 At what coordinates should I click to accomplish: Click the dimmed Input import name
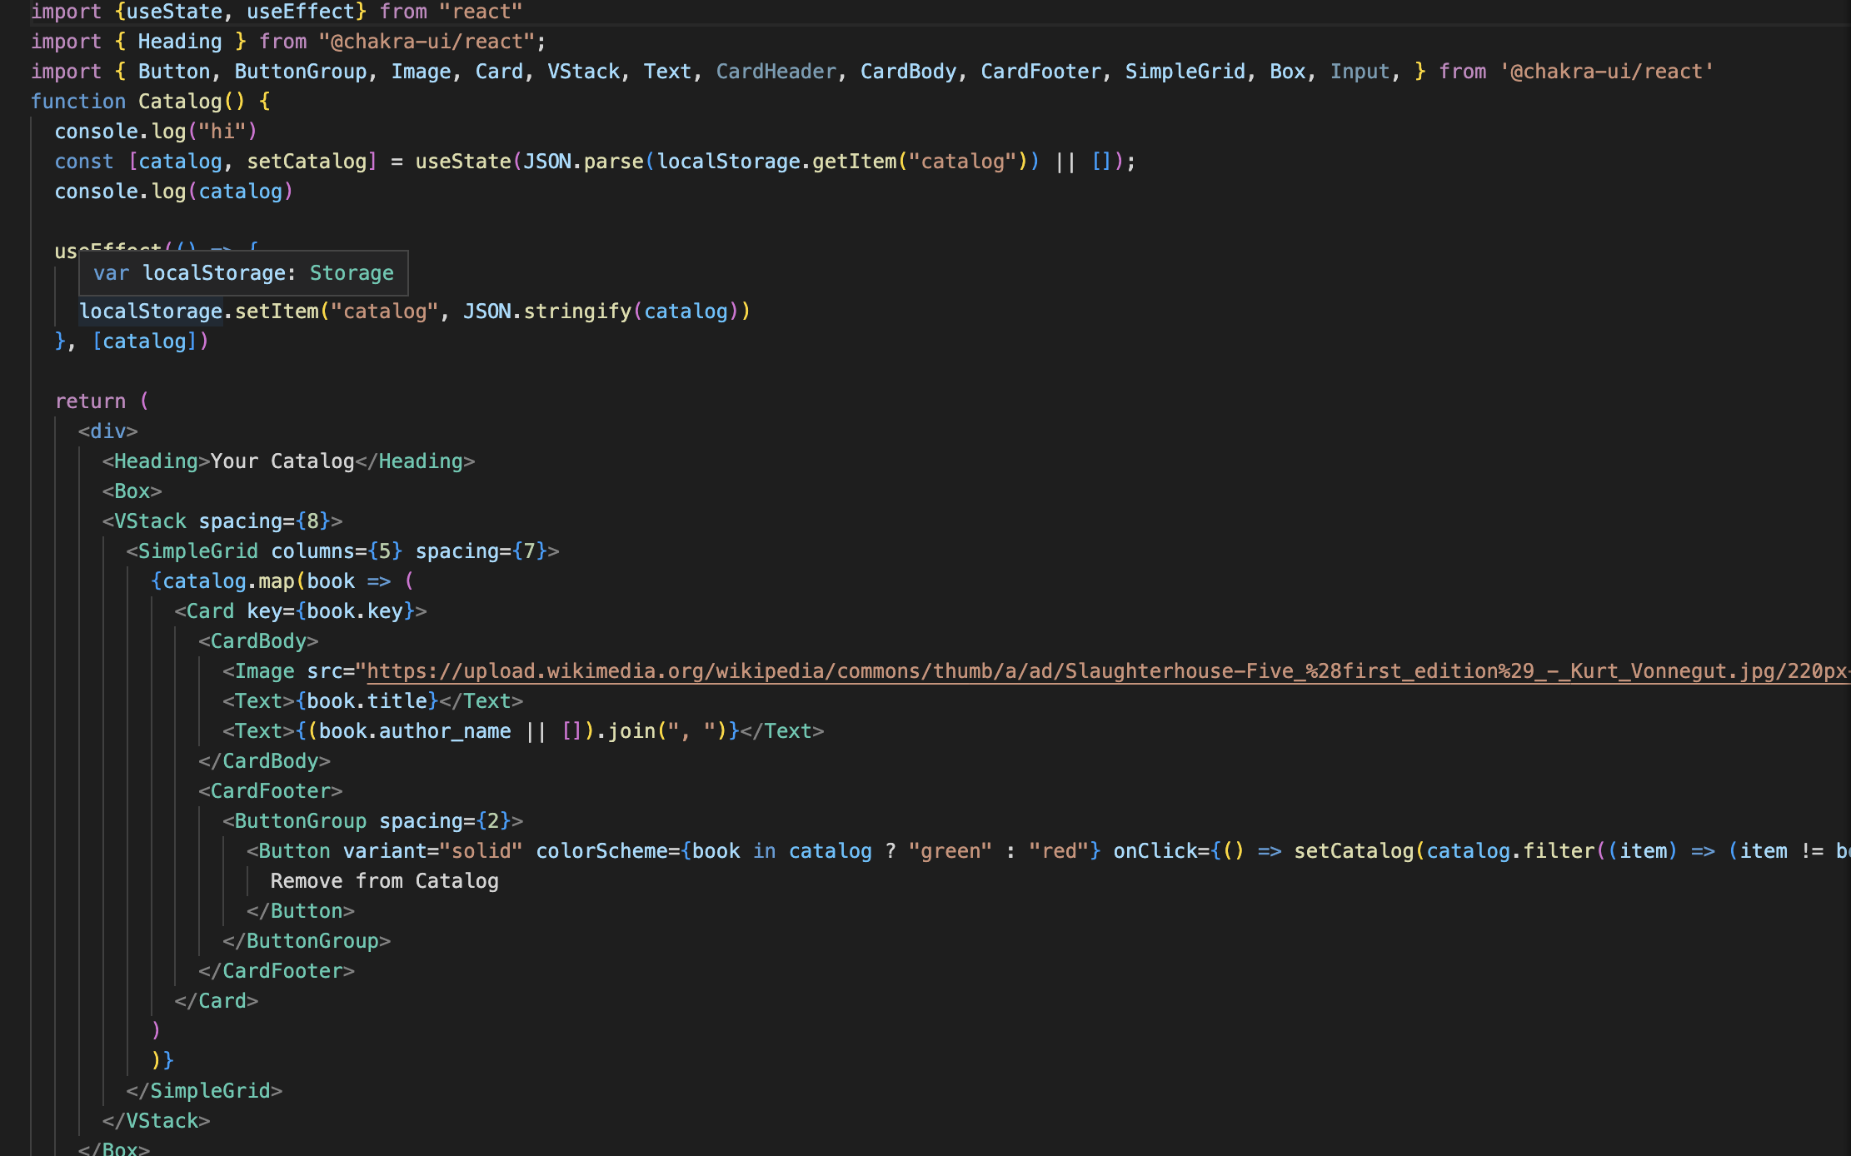1360,72
